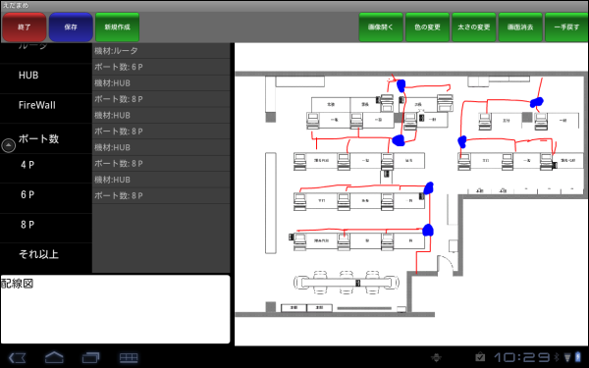Tap the battery status icon
Viewport: 589px width, 368px height.
(578, 357)
